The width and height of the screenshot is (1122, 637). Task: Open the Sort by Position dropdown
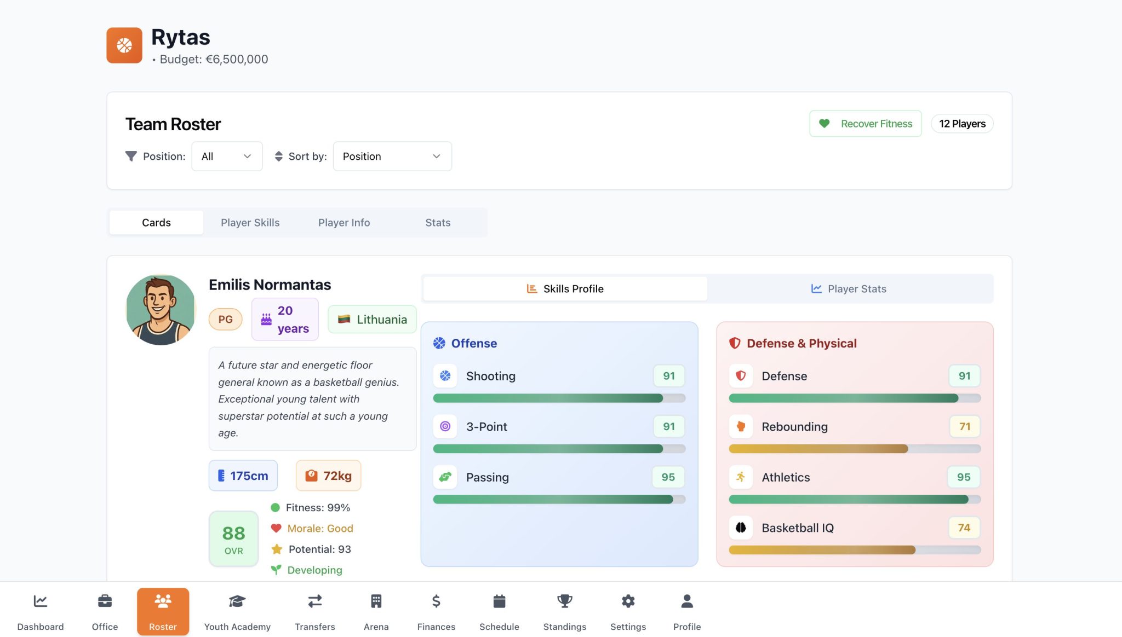pos(392,157)
